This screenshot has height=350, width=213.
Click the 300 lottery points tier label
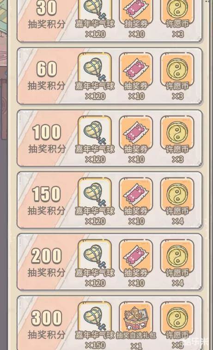tap(47, 325)
